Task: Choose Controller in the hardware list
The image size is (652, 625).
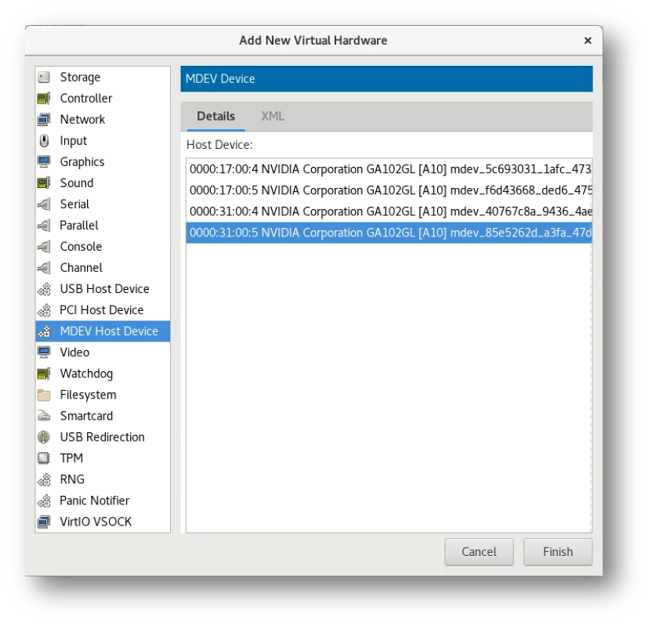Action: click(103, 99)
